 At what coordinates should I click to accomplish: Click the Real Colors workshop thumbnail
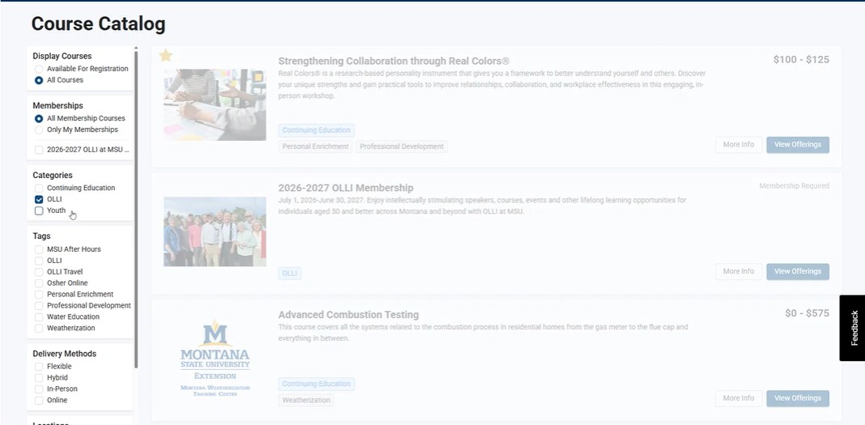tap(215, 104)
